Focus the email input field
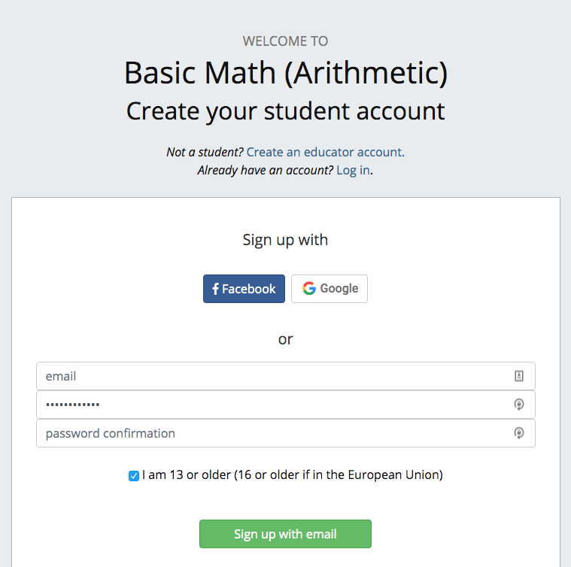 (286, 376)
